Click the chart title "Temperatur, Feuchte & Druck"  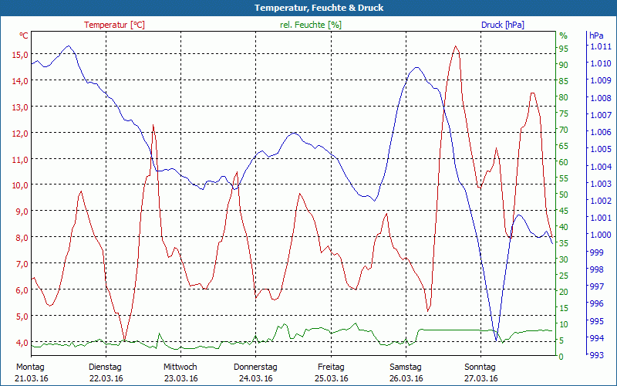click(x=308, y=8)
